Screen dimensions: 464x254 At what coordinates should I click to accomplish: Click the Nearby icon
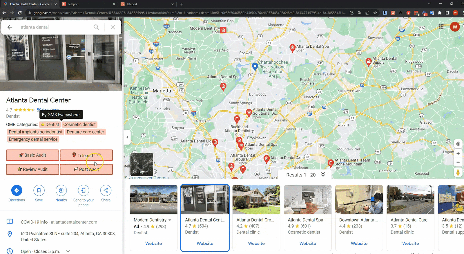pos(61,190)
